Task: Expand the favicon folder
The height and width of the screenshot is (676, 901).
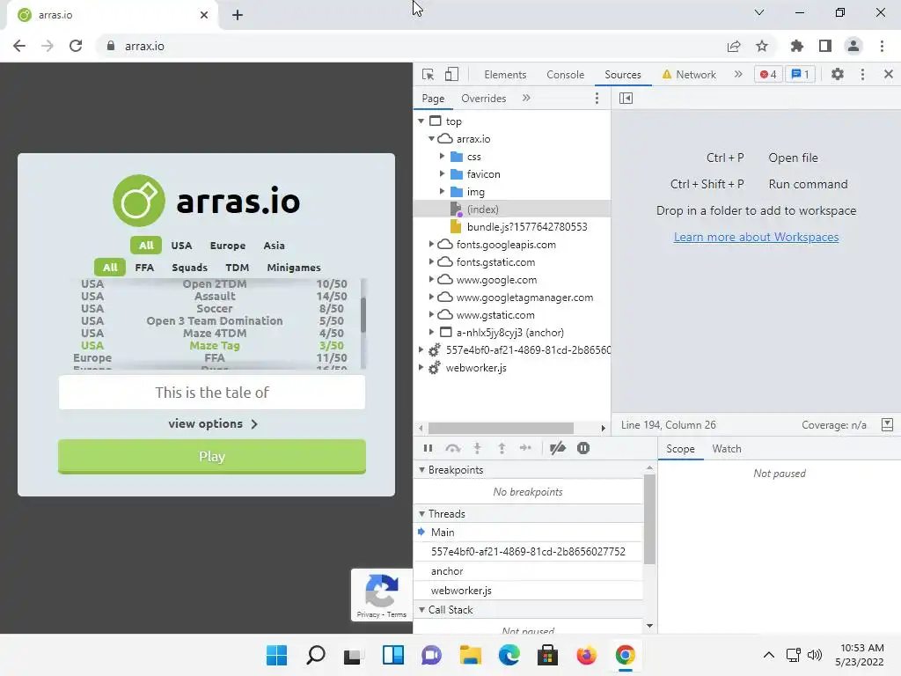Action: pos(442,173)
